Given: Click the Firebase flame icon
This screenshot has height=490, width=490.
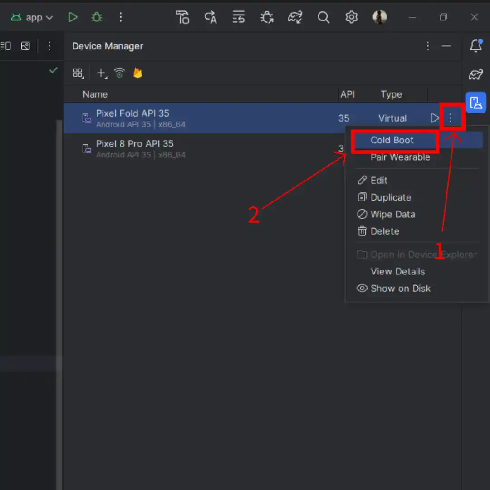Looking at the screenshot, I should point(137,73).
